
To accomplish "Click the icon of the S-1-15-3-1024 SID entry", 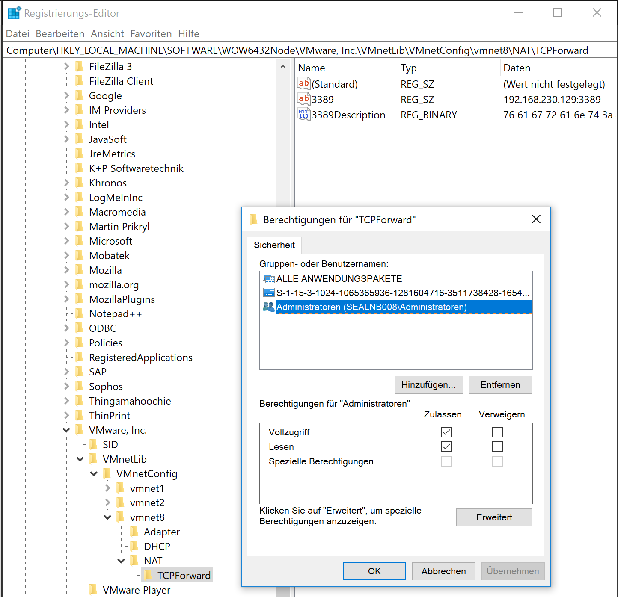I will (x=269, y=293).
